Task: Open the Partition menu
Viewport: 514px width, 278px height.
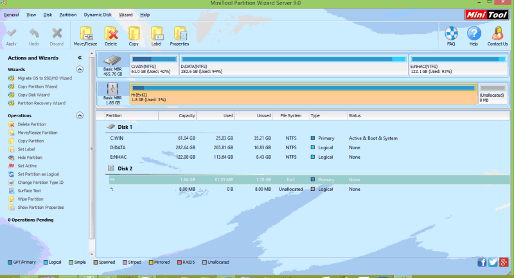Action: coord(68,15)
